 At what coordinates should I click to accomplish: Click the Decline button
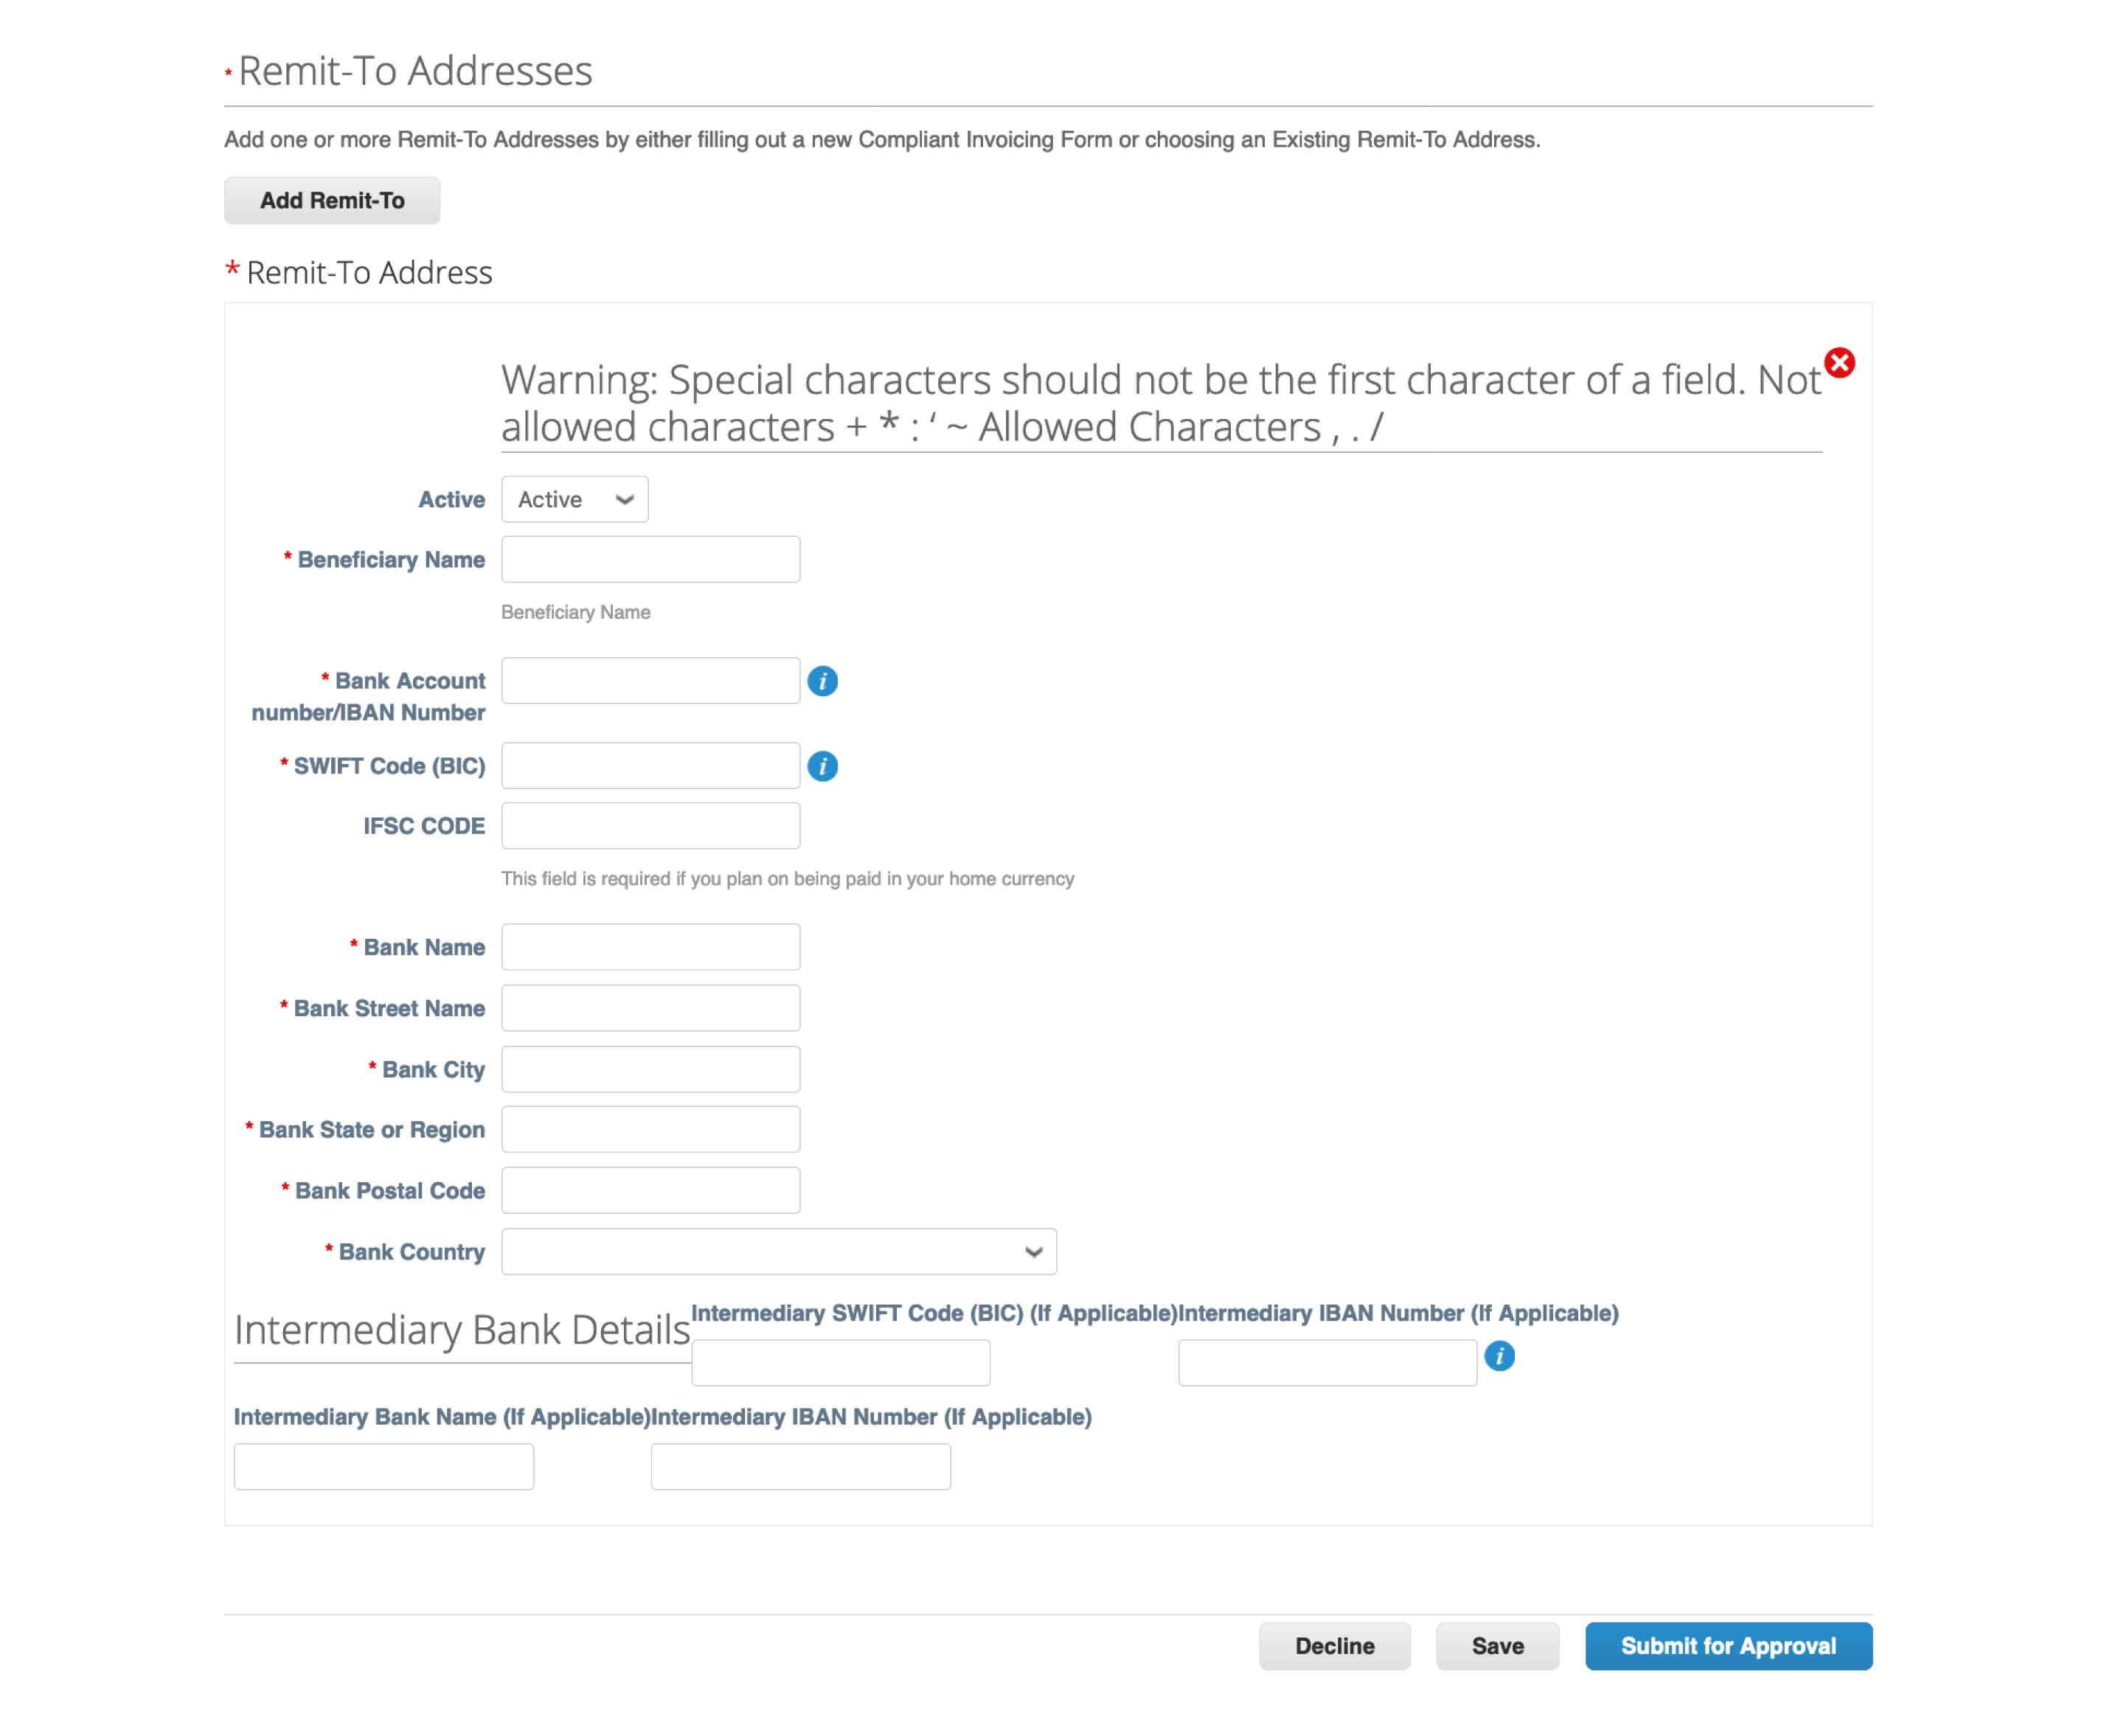click(1335, 1645)
